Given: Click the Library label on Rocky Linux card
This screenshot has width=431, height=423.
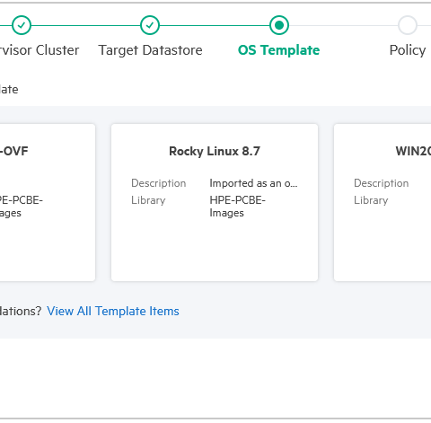Looking at the screenshot, I should point(148,200).
